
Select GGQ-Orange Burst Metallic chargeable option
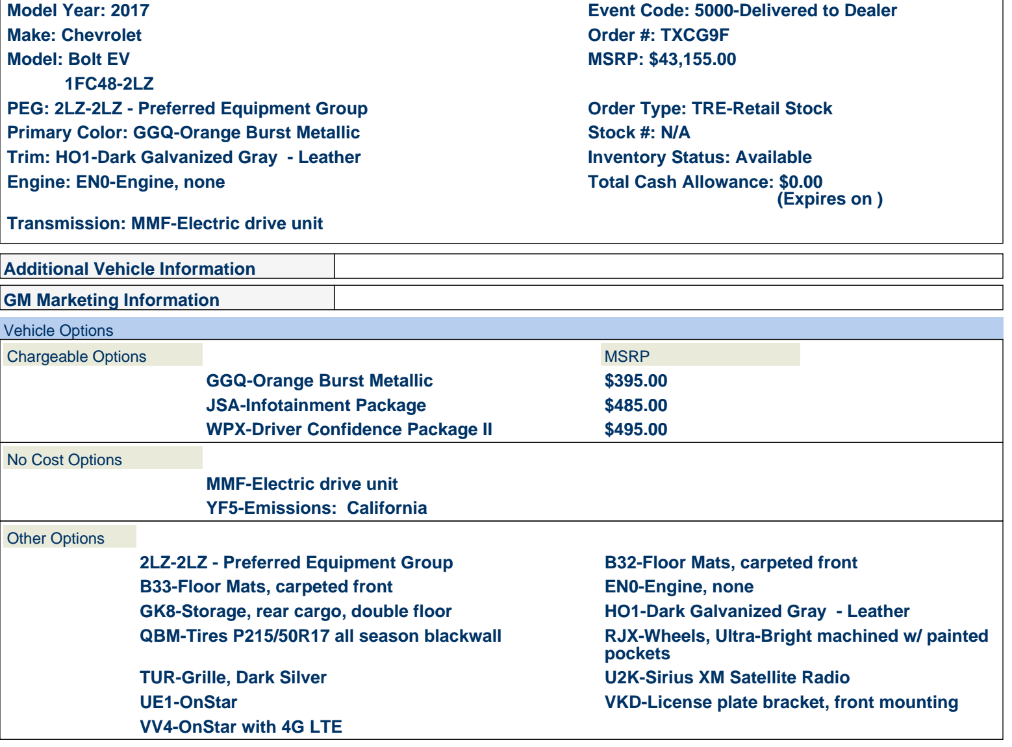320,381
